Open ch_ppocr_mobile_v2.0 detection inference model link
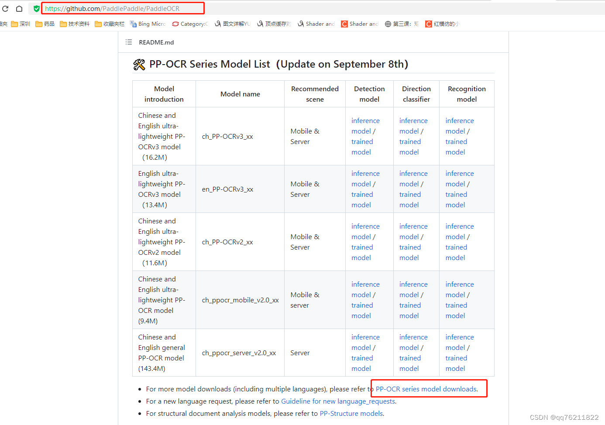605x425 pixels. pos(365,289)
